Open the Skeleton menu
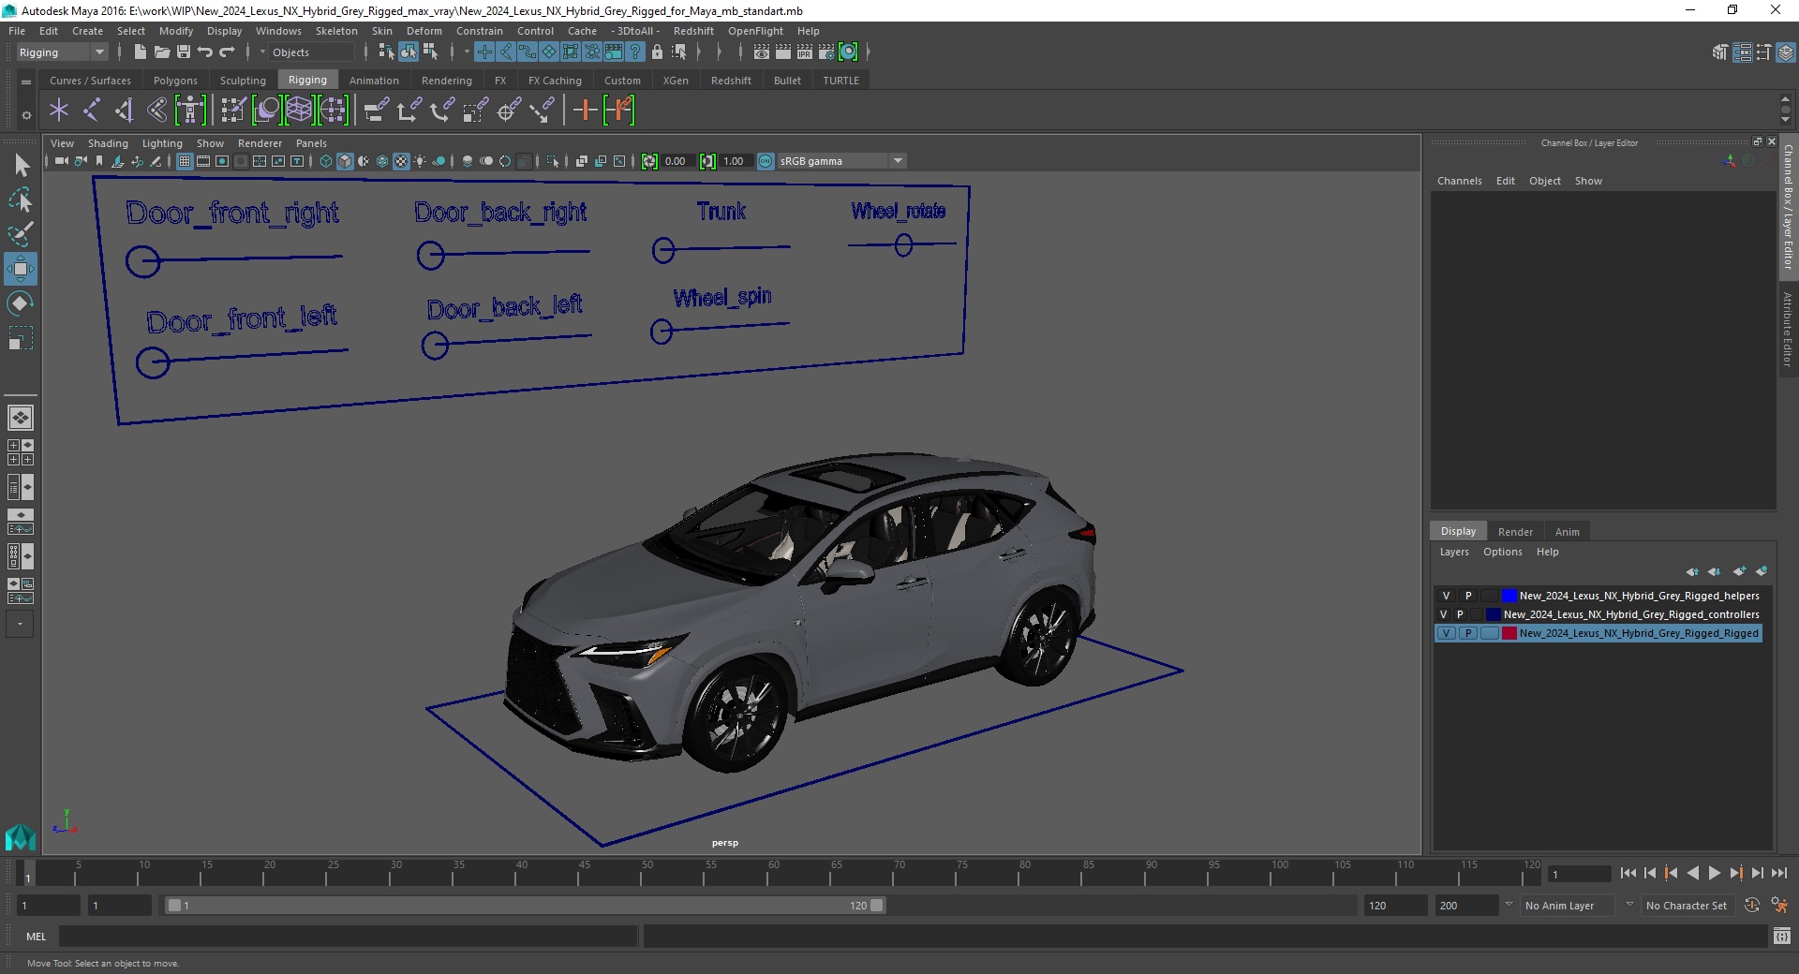This screenshot has width=1799, height=974. point(336,31)
